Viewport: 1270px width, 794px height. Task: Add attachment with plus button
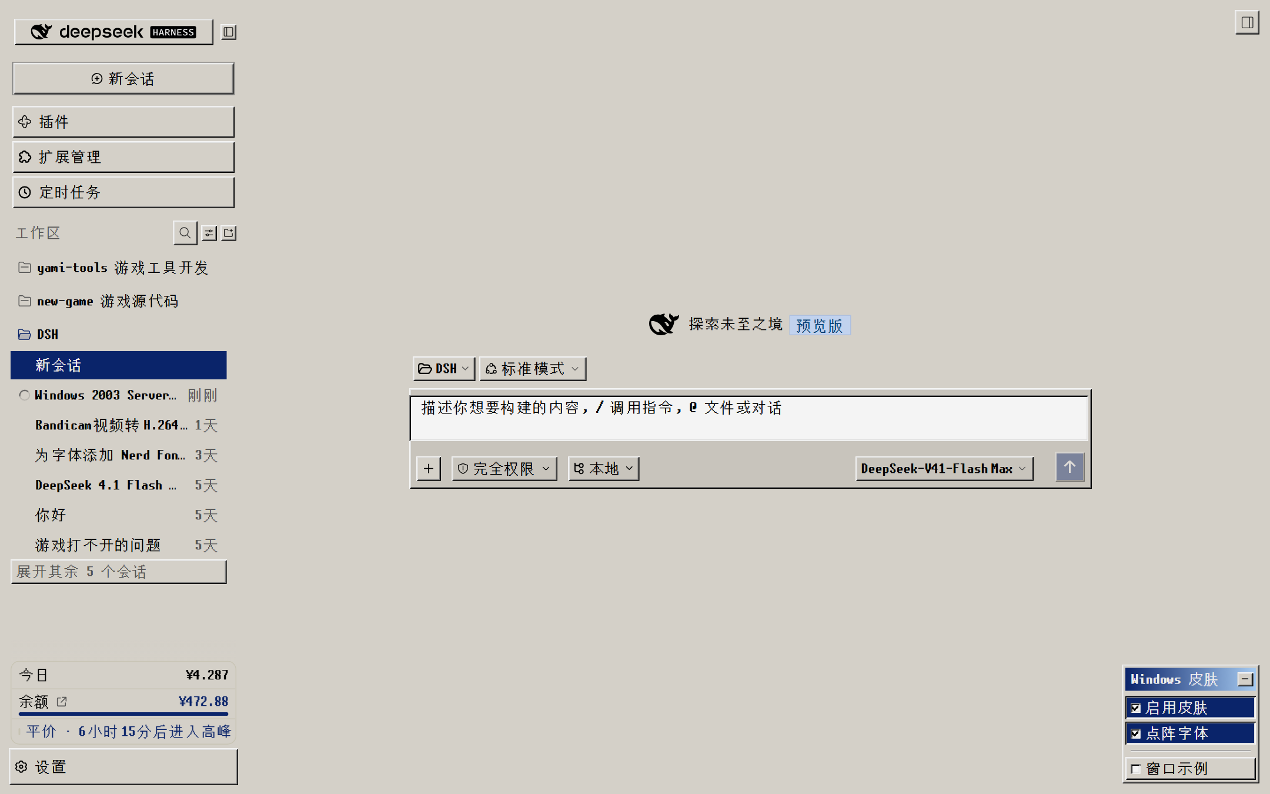[429, 469]
